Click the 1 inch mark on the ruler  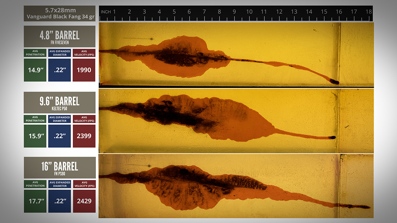tap(114, 12)
